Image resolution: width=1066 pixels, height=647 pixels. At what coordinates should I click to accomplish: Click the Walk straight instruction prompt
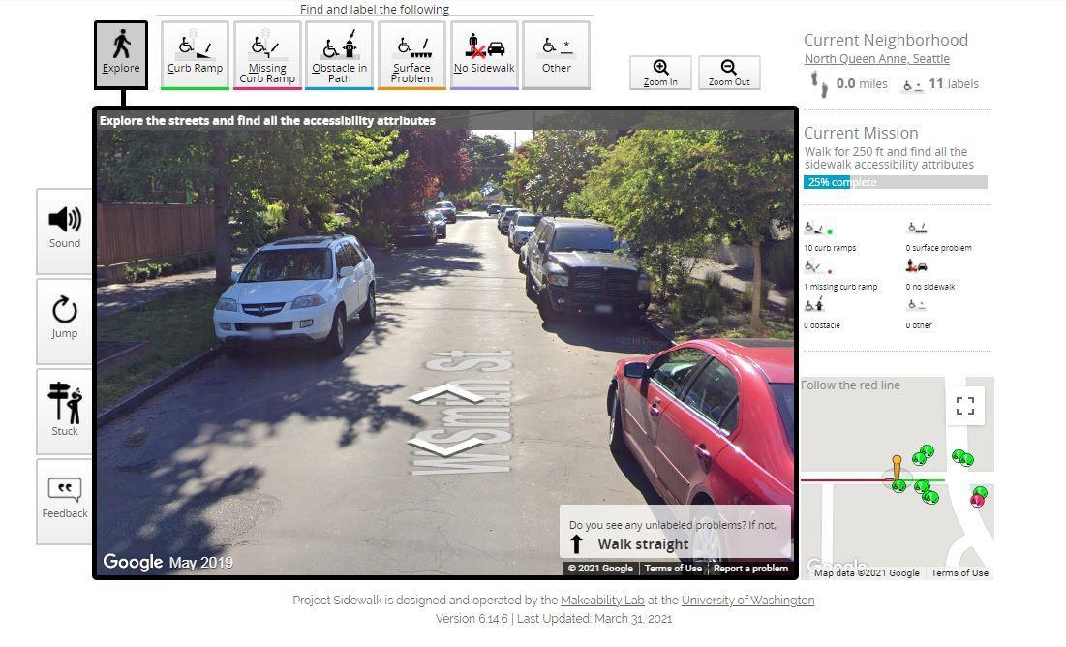coord(676,534)
